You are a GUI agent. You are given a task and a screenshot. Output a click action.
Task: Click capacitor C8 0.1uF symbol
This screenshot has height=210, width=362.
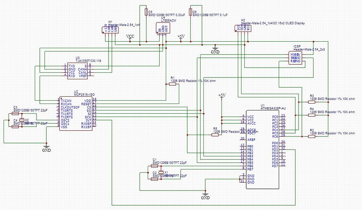point(191,12)
